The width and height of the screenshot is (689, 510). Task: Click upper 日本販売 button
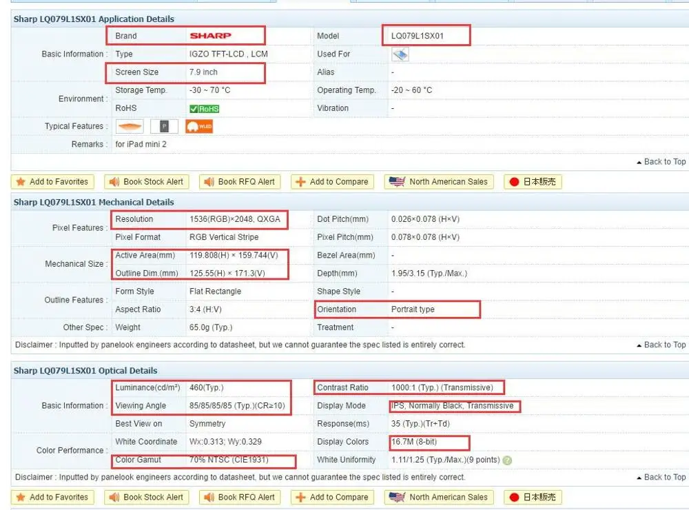click(533, 181)
